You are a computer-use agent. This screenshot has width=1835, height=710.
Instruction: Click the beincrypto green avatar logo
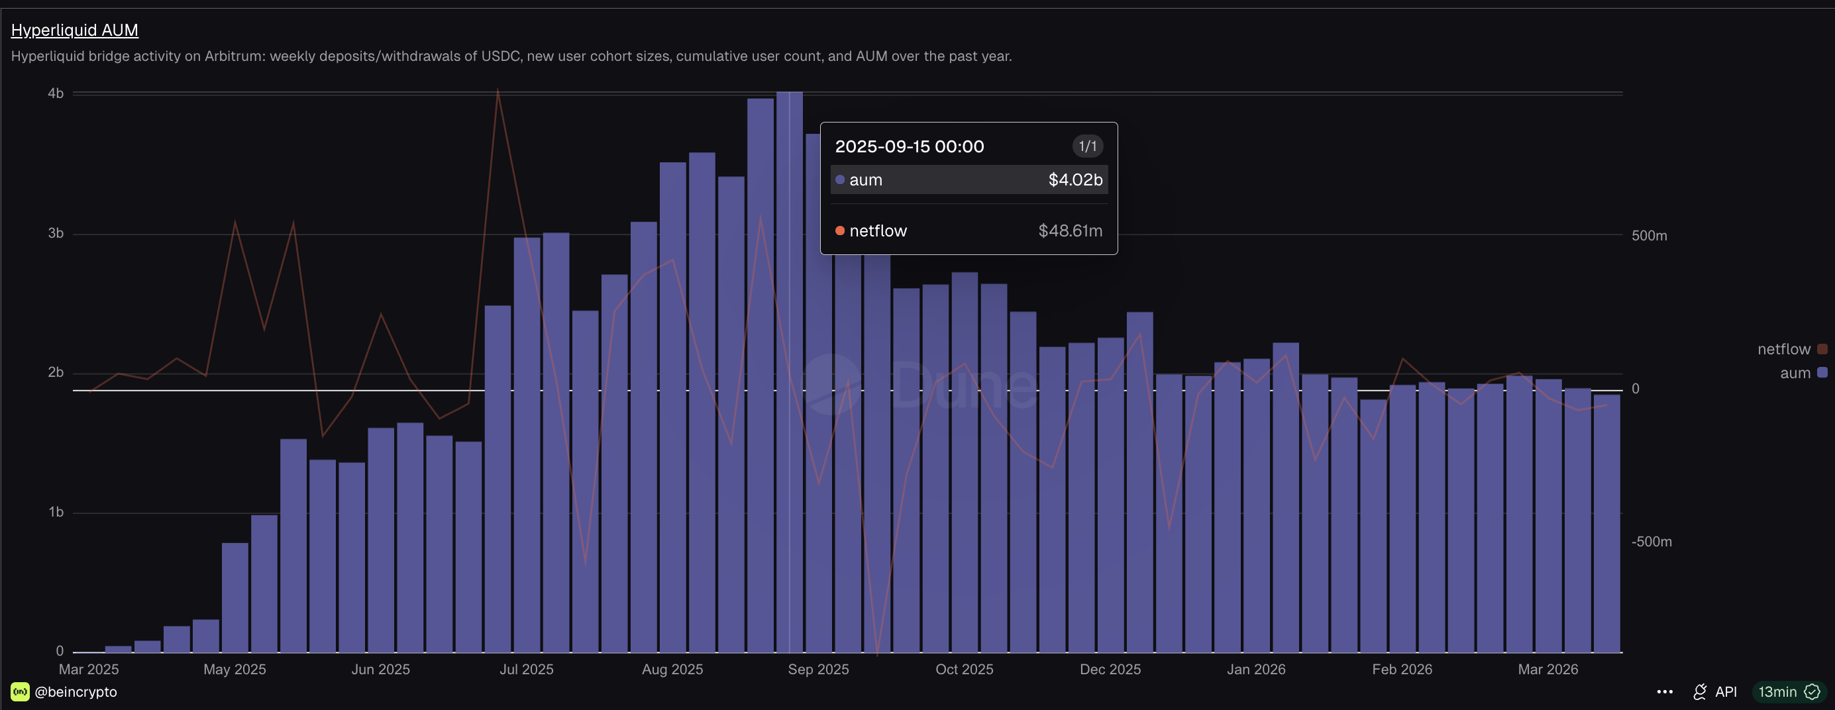coord(20,691)
